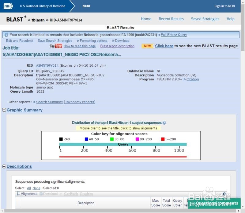Open the YouTube help video icon

pos(56,46)
